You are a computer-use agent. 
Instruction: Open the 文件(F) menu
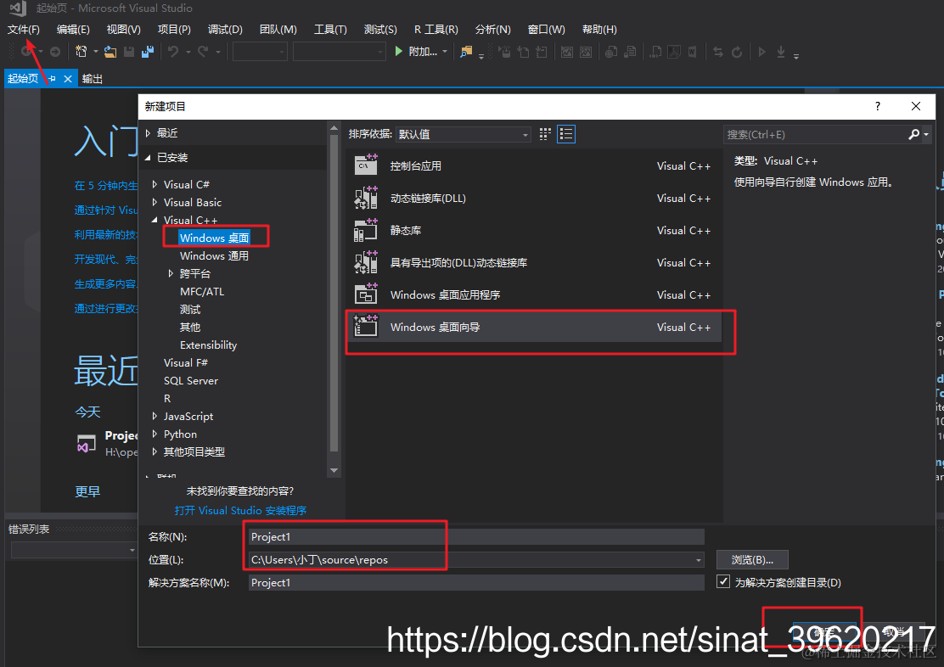(24, 30)
